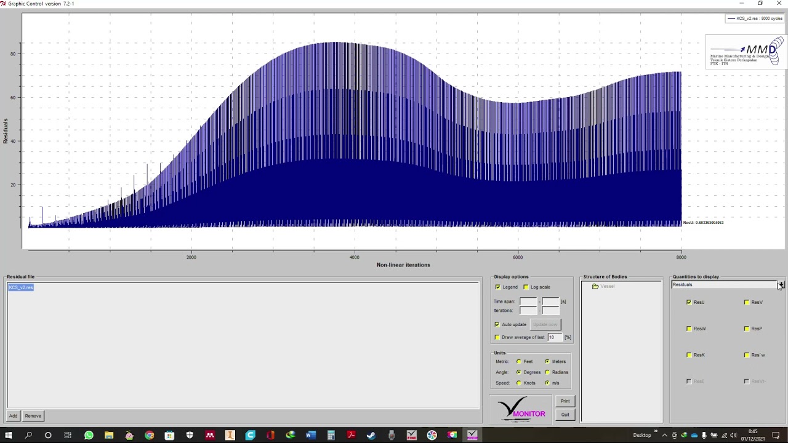Viewport: 788px width, 443px height.
Task: Check the ResP residual checkbox
Action: pos(747,329)
